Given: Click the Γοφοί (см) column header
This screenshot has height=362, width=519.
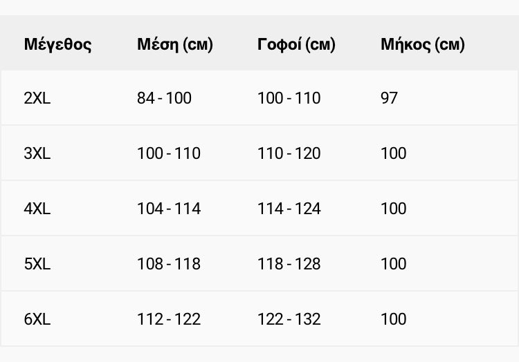Looking at the screenshot, I should [297, 44].
